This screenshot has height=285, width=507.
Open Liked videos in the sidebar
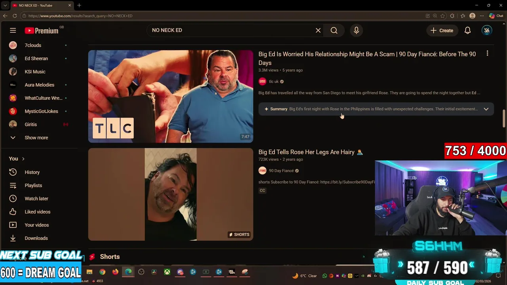[38, 212]
